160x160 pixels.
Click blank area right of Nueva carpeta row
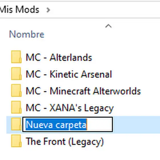136,125
